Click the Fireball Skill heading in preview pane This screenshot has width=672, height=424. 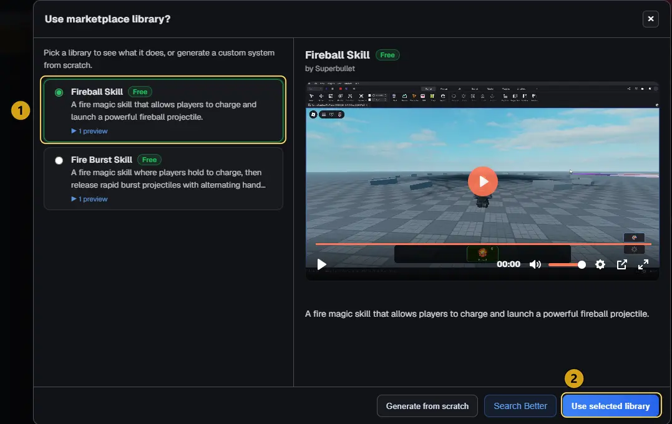coord(338,55)
